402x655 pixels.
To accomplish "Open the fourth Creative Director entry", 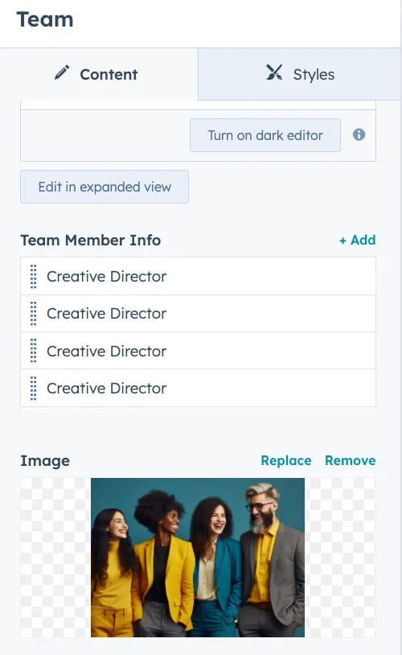I will [199, 388].
